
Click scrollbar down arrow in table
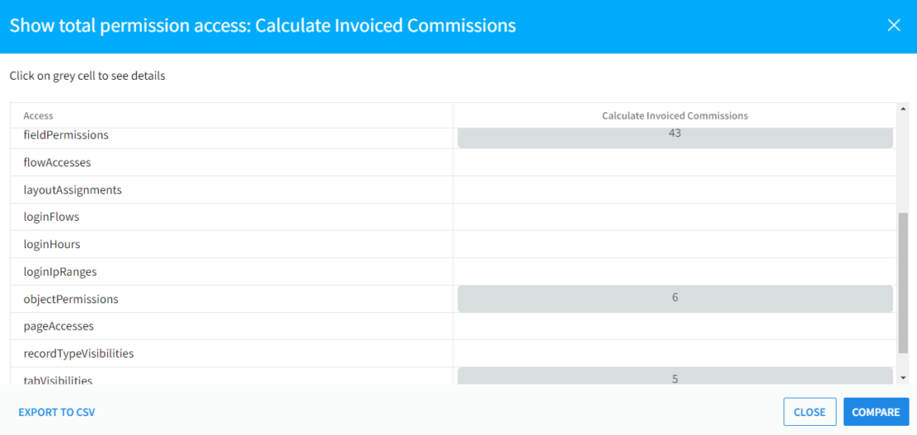903,378
